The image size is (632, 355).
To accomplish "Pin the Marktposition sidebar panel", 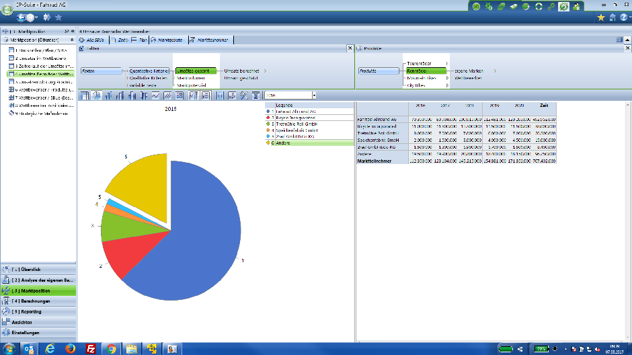I will click(66, 31).
